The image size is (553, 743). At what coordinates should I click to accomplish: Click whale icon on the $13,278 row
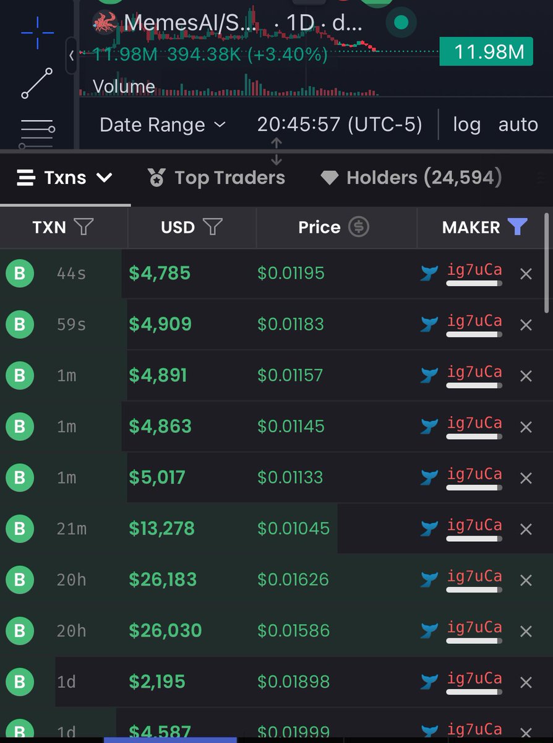[429, 528]
